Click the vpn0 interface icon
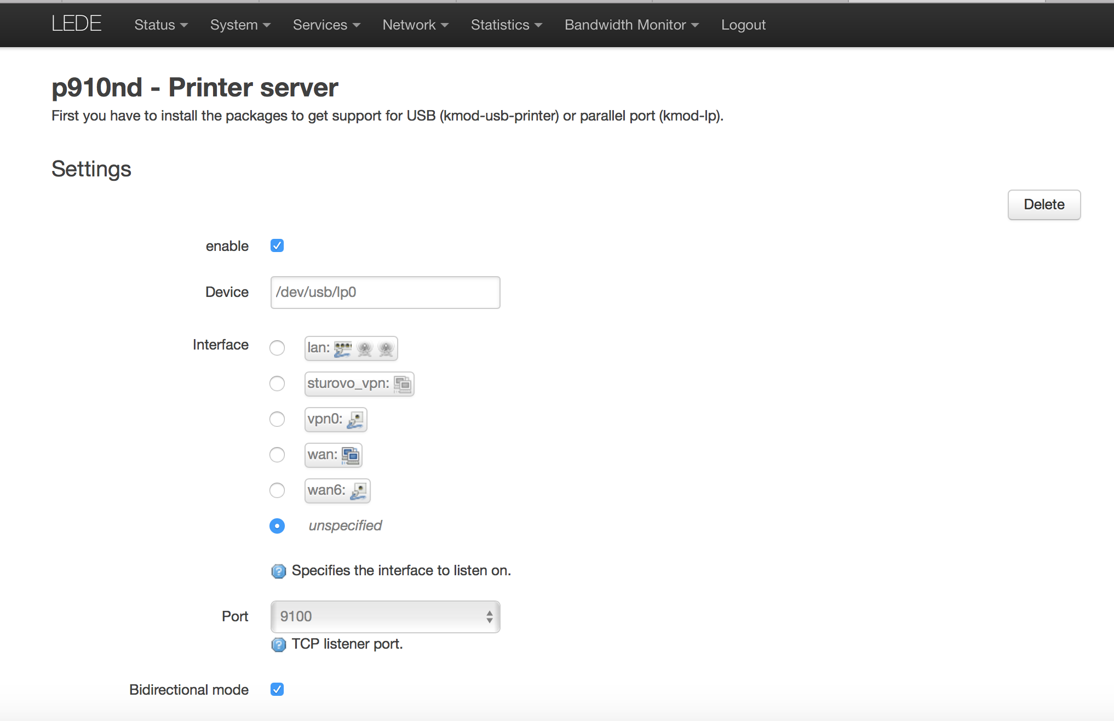Image resolution: width=1114 pixels, height=721 pixels. [355, 420]
